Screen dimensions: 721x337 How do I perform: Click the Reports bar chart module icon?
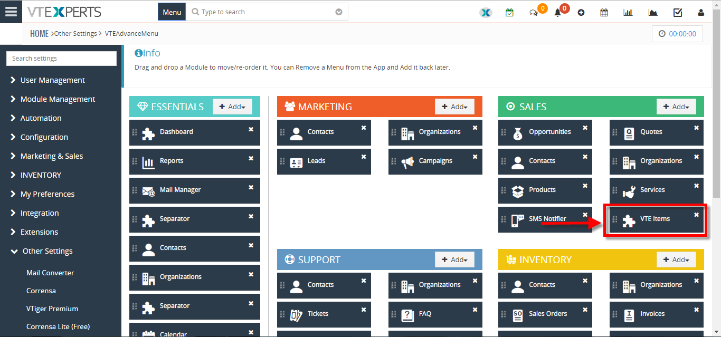[148, 162]
